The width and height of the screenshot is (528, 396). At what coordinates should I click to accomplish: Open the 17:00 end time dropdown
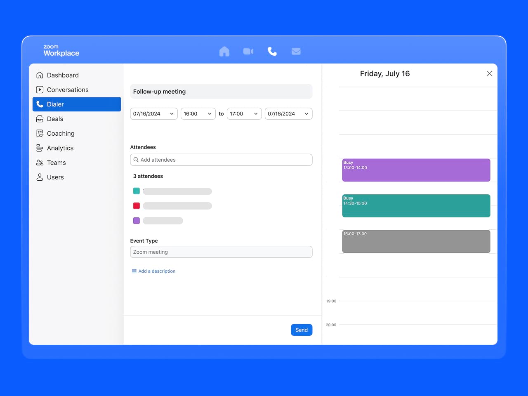point(244,113)
